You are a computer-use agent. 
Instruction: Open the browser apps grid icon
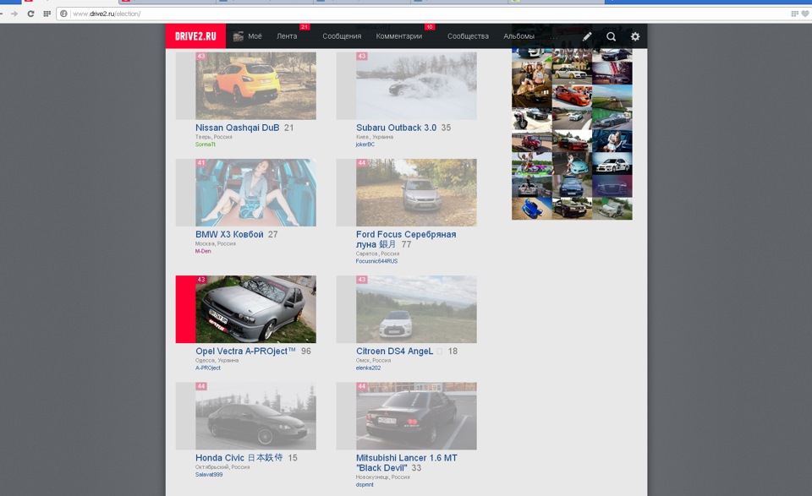pos(47,14)
